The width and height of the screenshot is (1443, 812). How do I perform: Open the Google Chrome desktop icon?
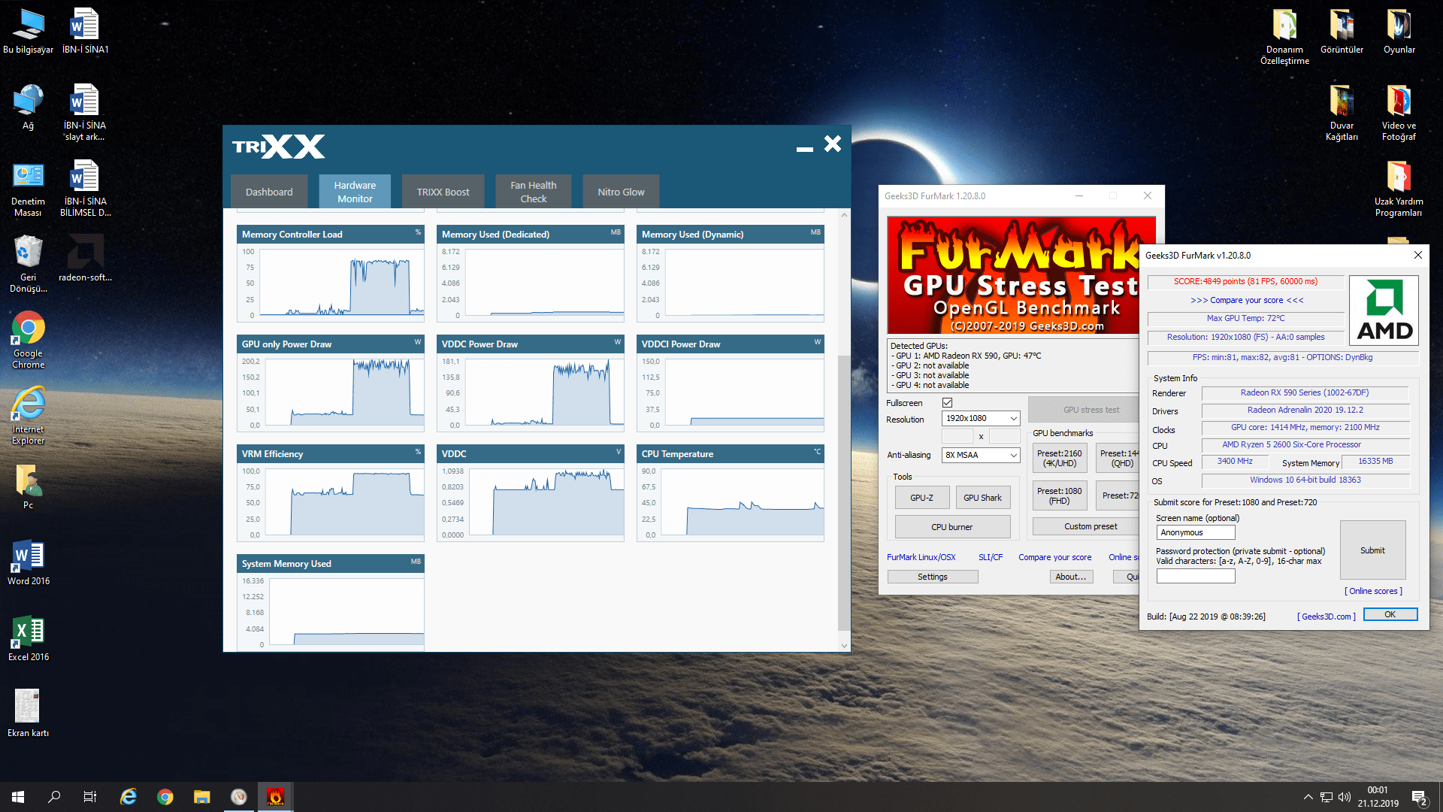pos(28,329)
